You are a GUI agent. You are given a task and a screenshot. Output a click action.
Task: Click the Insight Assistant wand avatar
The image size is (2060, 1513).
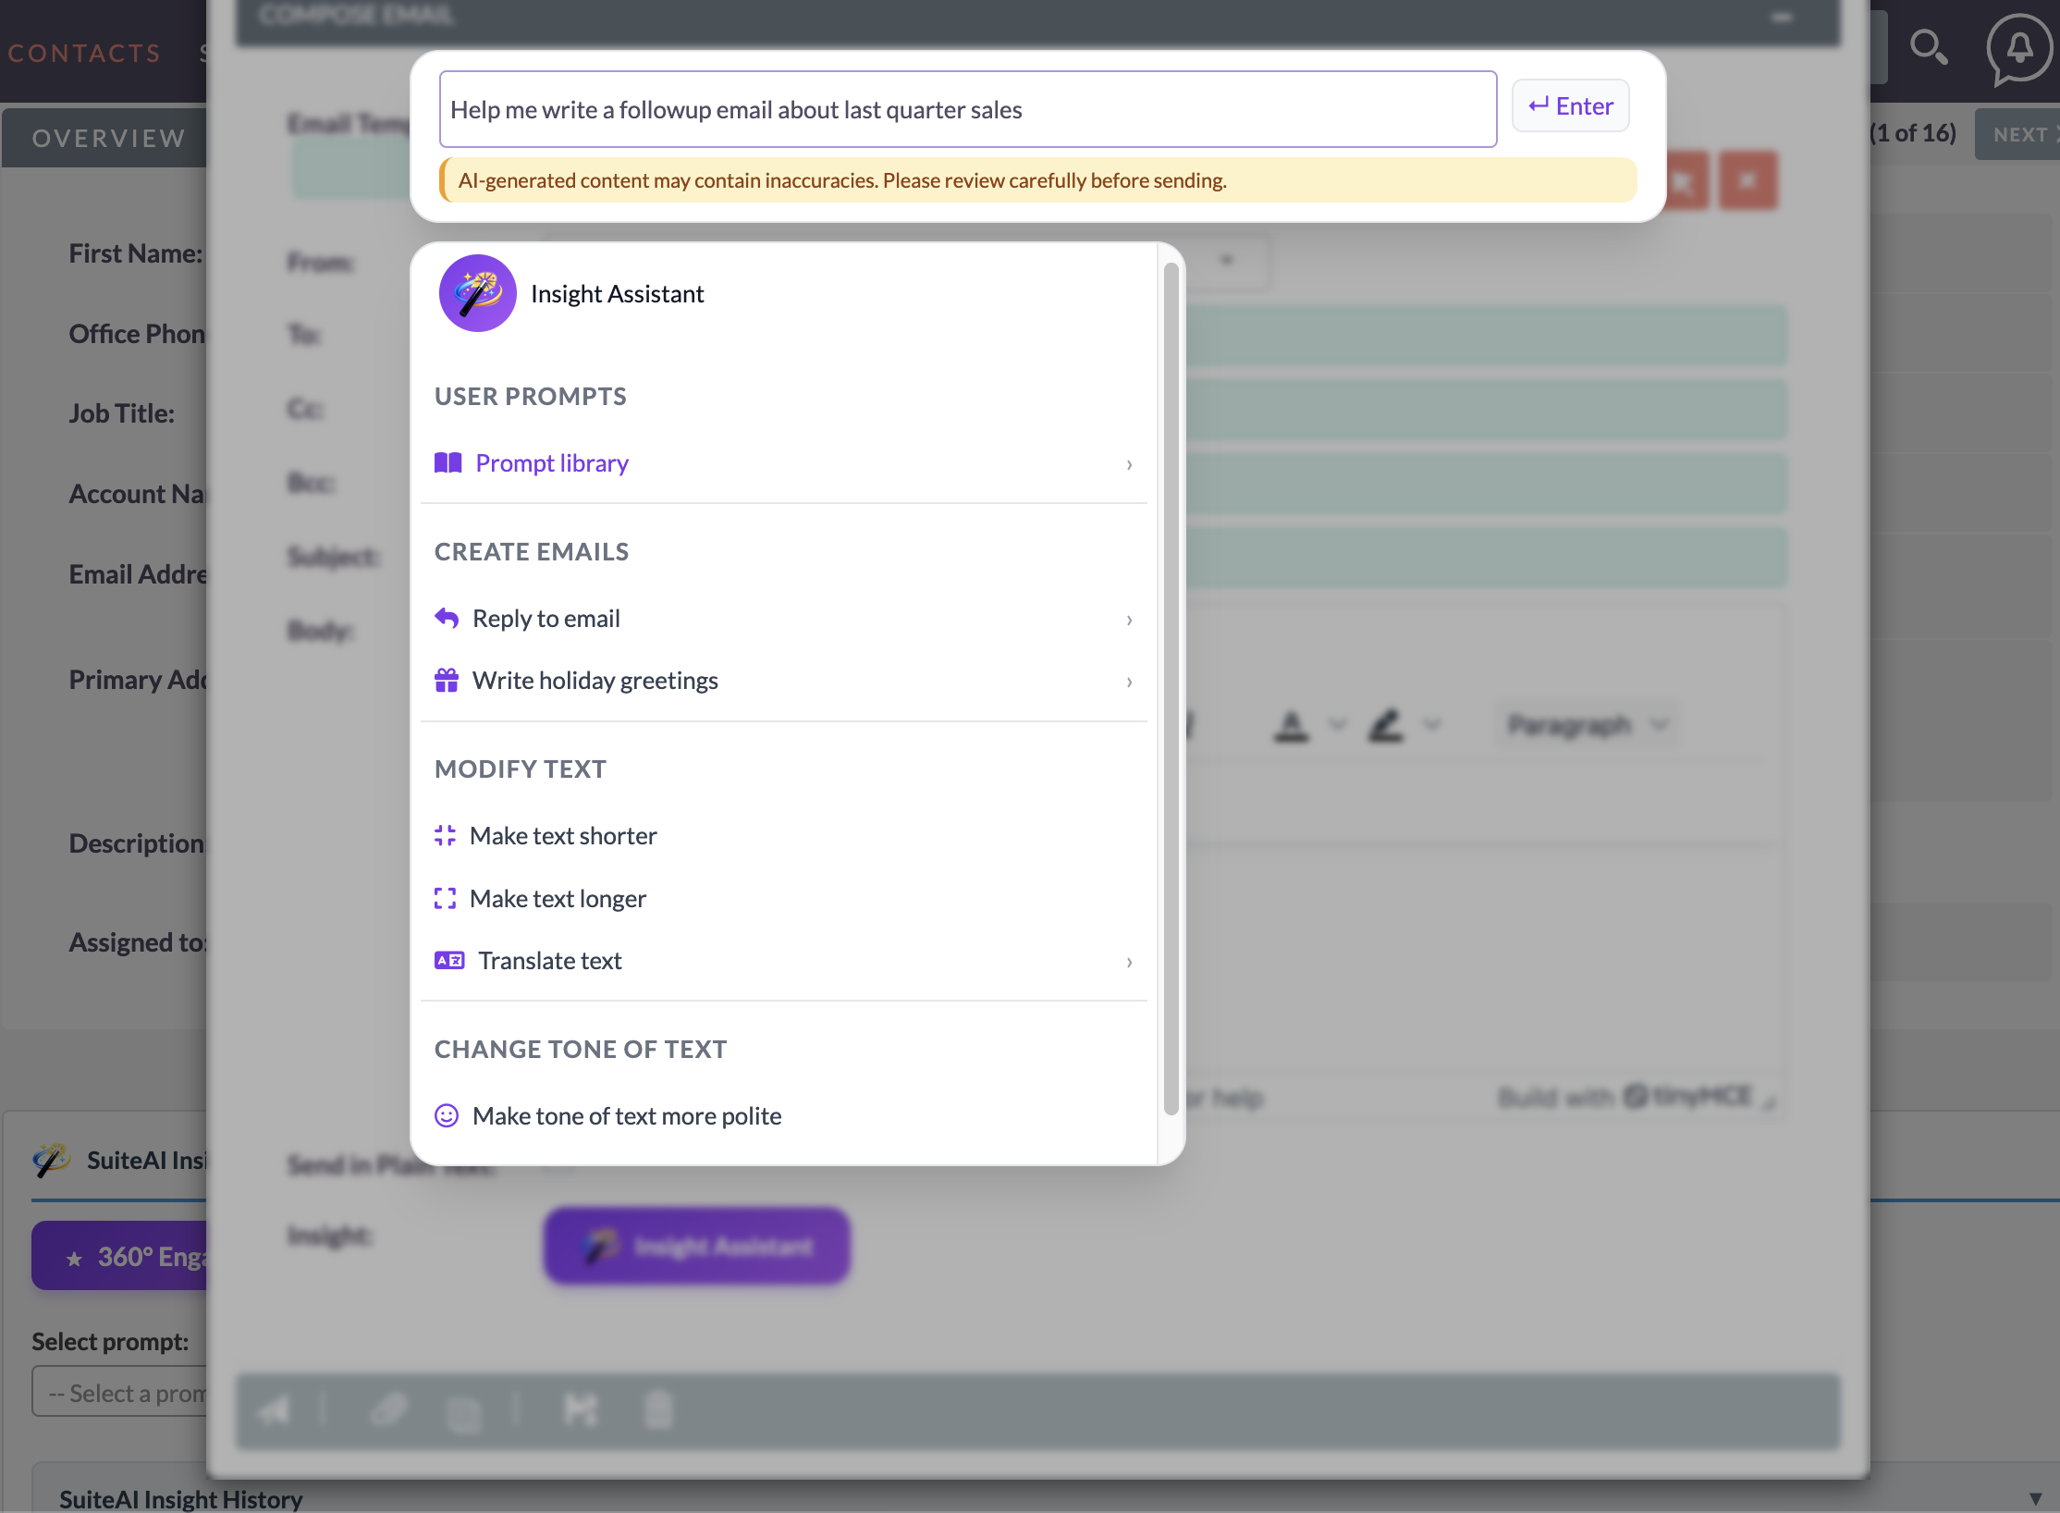[x=477, y=293]
